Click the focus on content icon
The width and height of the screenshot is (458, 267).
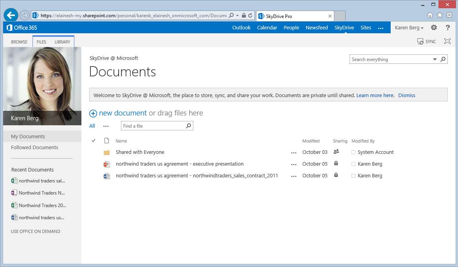pyautogui.click(x=447, y=41)
